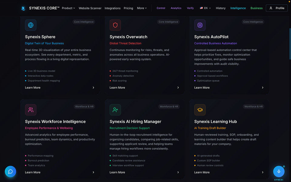Click the Synexis AutoPilot card title
The height and width of the screenshot is (182, 291).
[x=211, y=37]
